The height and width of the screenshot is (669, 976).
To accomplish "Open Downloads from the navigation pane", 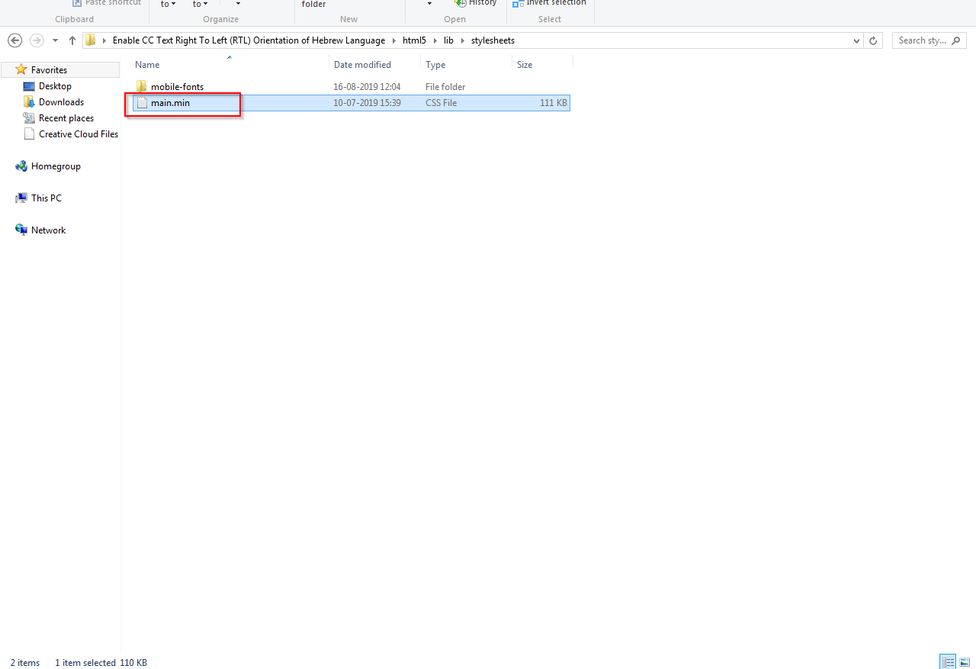I will click(x=61, y=102).
